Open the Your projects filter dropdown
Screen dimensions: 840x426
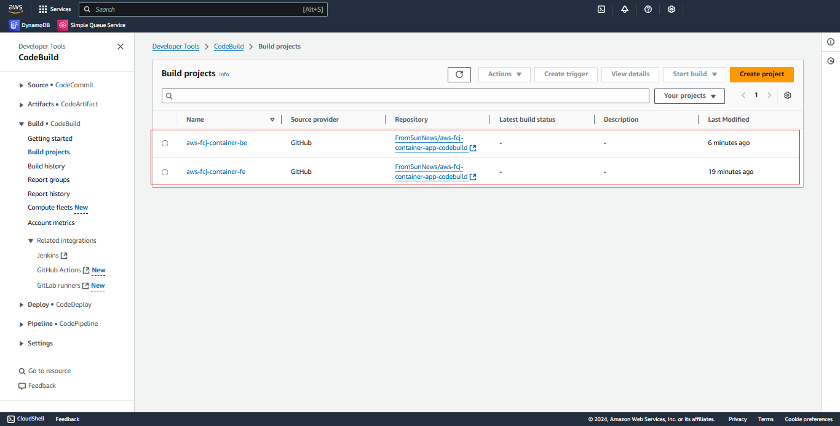tap(689, 96)
